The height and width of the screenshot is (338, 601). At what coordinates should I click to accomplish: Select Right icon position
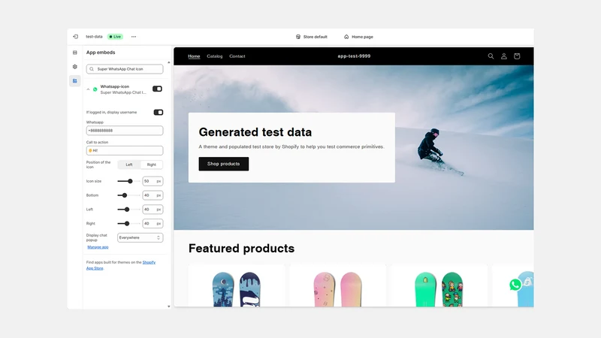coord(152,164)
